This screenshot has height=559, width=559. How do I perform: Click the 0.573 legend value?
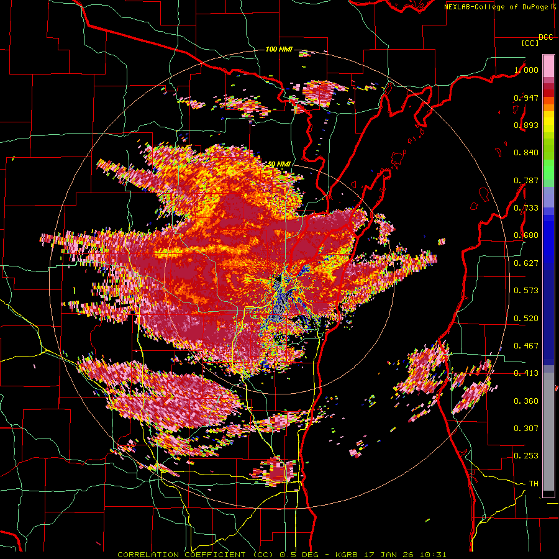pyautogui.click(x=526, y=291)
